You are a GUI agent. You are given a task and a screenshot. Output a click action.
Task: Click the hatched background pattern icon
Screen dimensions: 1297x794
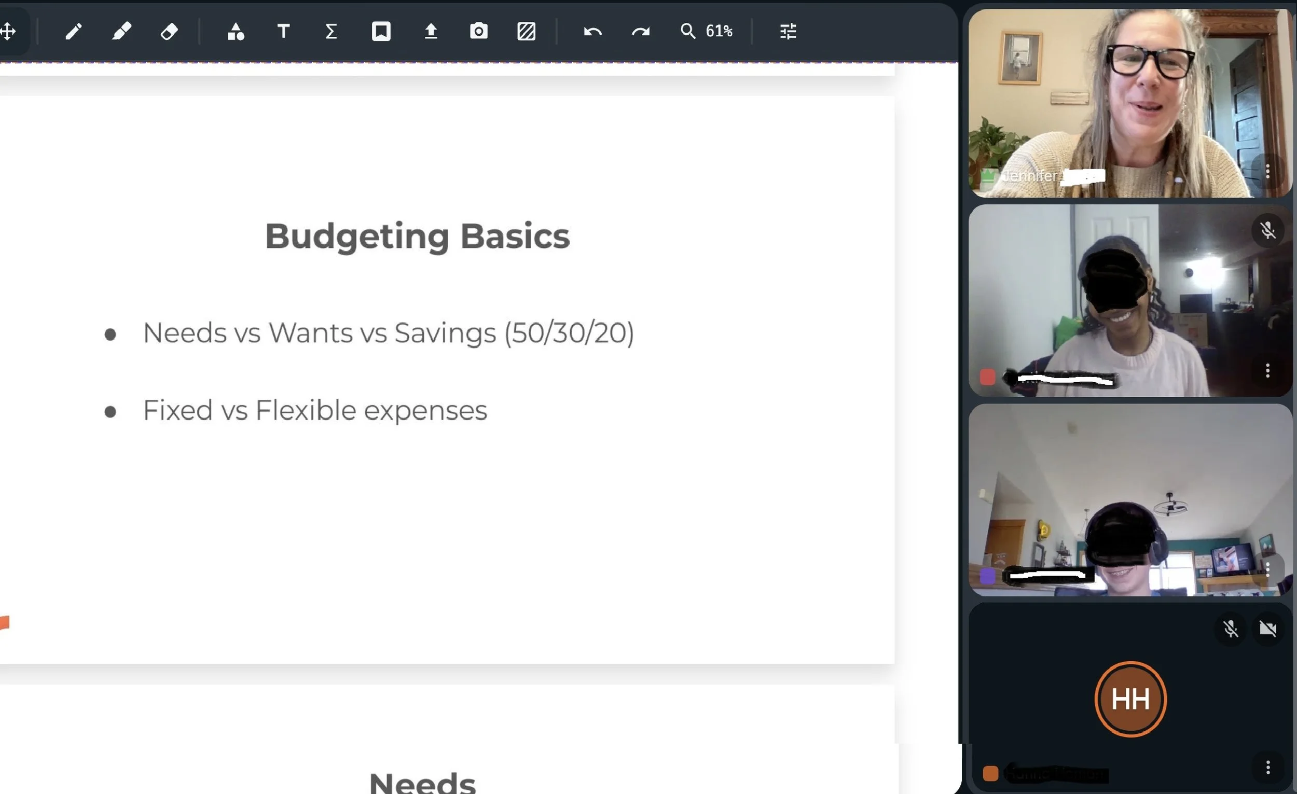(x=527, y=32)
